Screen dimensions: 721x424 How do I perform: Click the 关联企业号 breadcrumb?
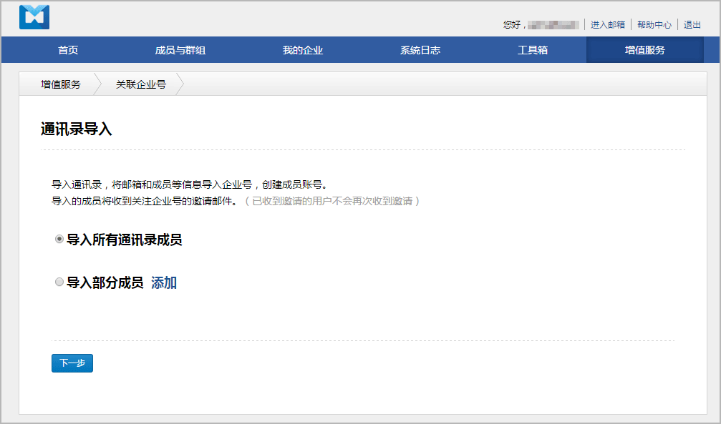coord(141,84)
